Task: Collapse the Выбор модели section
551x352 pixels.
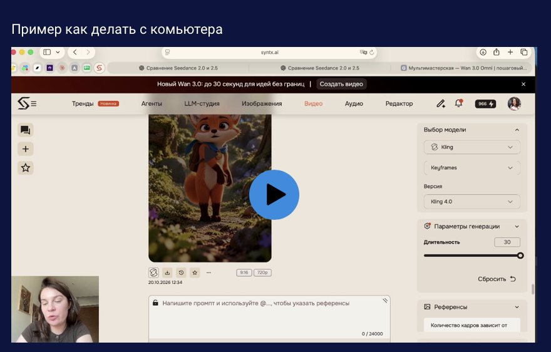Action: point(517,130)
